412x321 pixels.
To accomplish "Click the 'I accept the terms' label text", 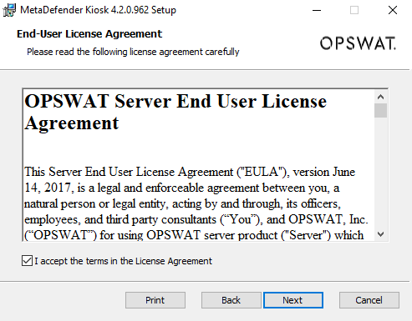I will click(x=123, y=261).
